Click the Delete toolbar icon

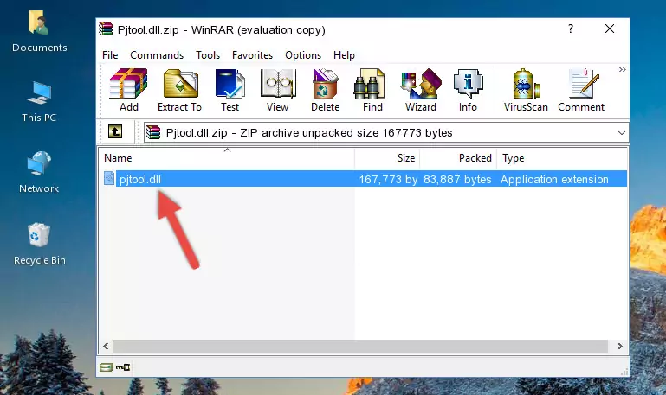pyautogui.click(x=326, y=90)
